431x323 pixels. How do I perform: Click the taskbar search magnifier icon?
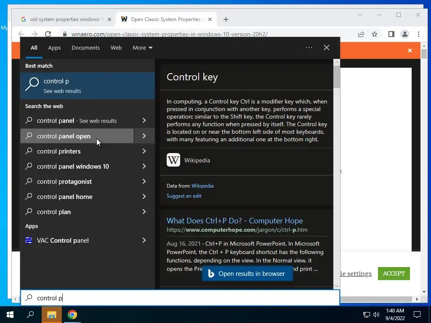pyautogui.click(x=30, y=315)
